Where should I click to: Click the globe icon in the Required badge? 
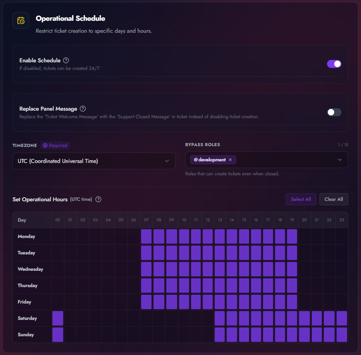point(45,145)
